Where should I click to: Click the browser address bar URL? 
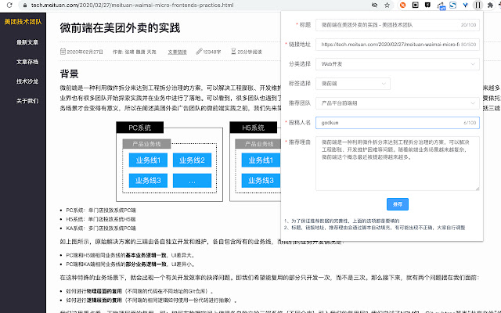point(132,5)
